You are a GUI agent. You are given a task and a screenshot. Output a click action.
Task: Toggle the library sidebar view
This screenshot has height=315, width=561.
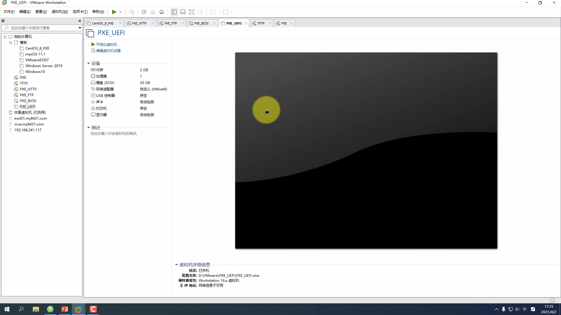(x=174, y=12)
